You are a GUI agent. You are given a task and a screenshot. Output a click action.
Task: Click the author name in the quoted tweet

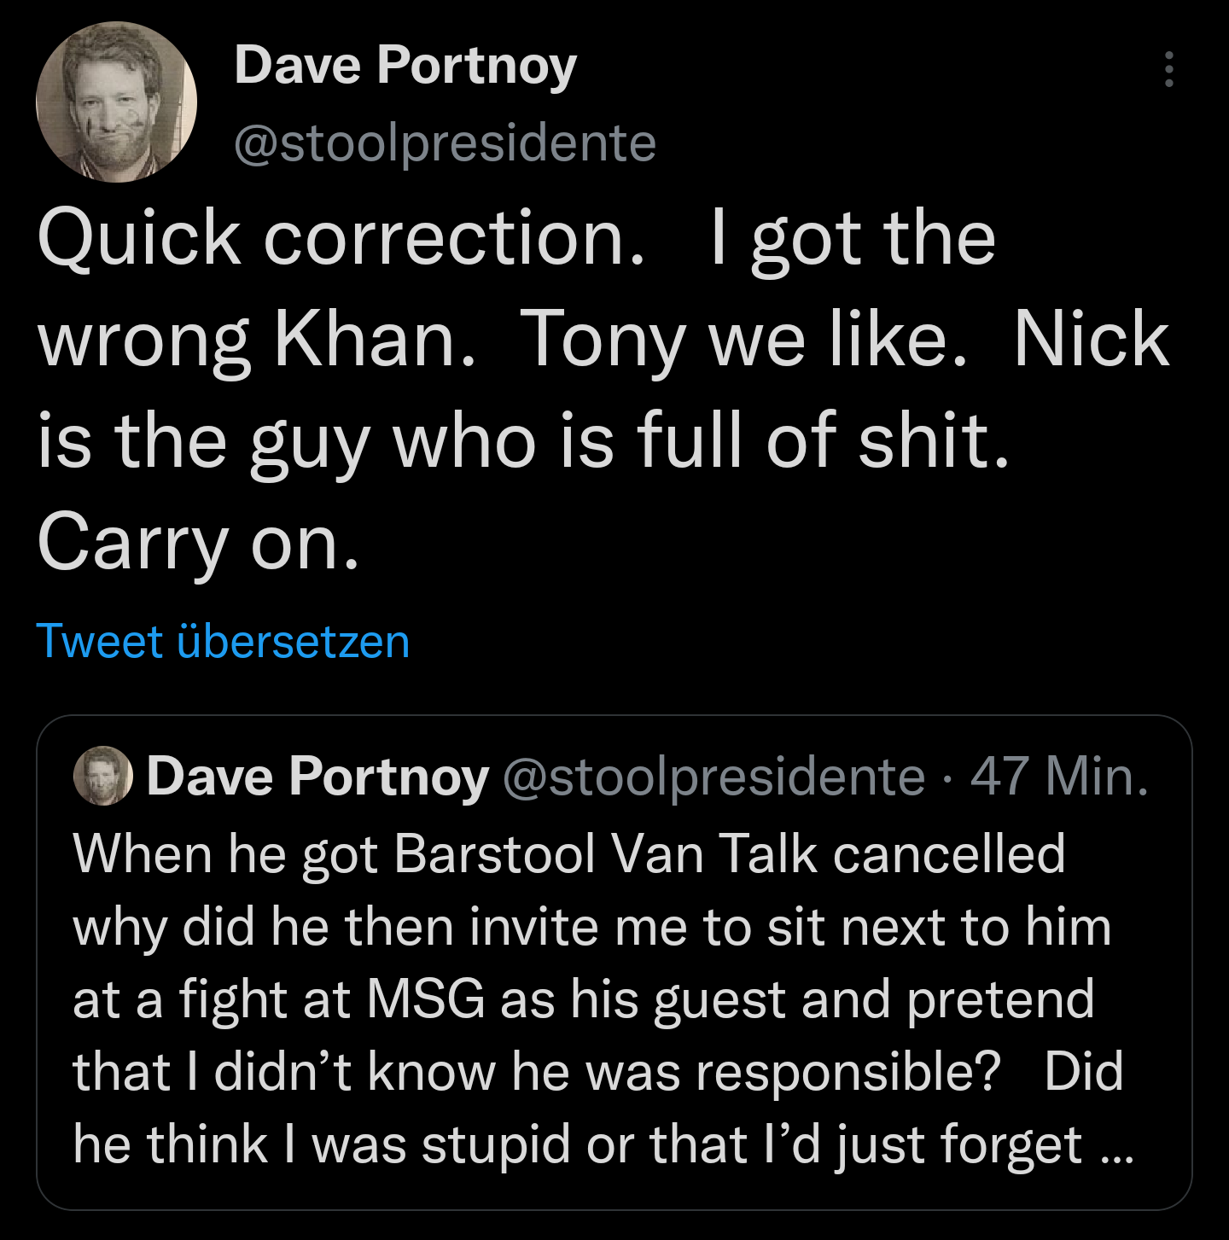317,777
